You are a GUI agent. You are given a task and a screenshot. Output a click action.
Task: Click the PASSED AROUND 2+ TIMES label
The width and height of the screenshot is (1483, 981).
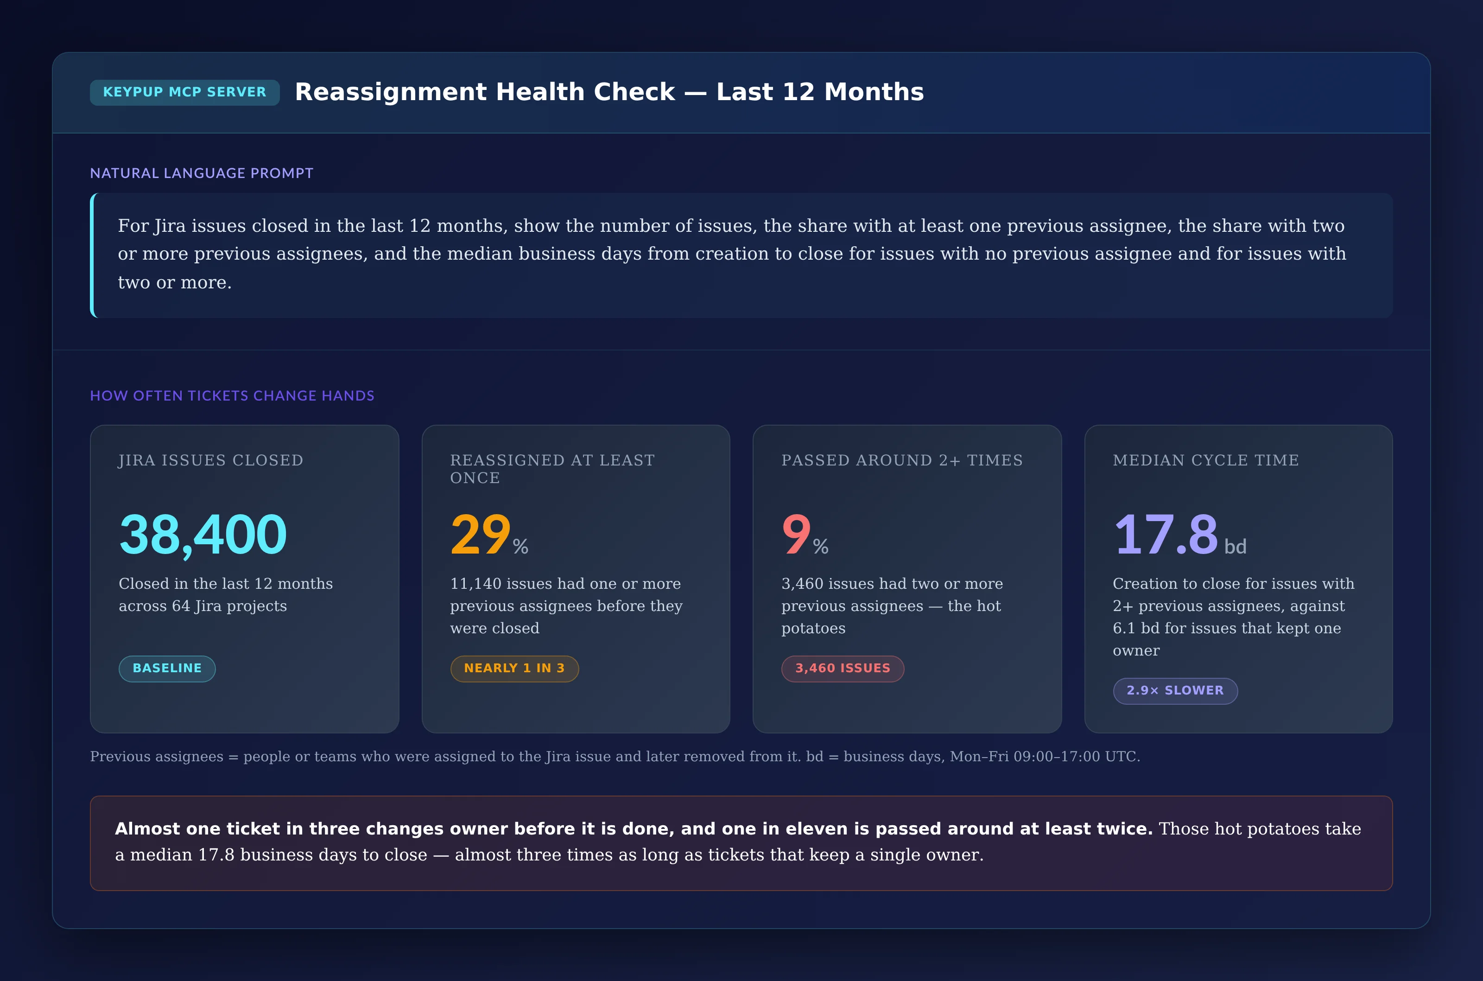coord(901,460)
